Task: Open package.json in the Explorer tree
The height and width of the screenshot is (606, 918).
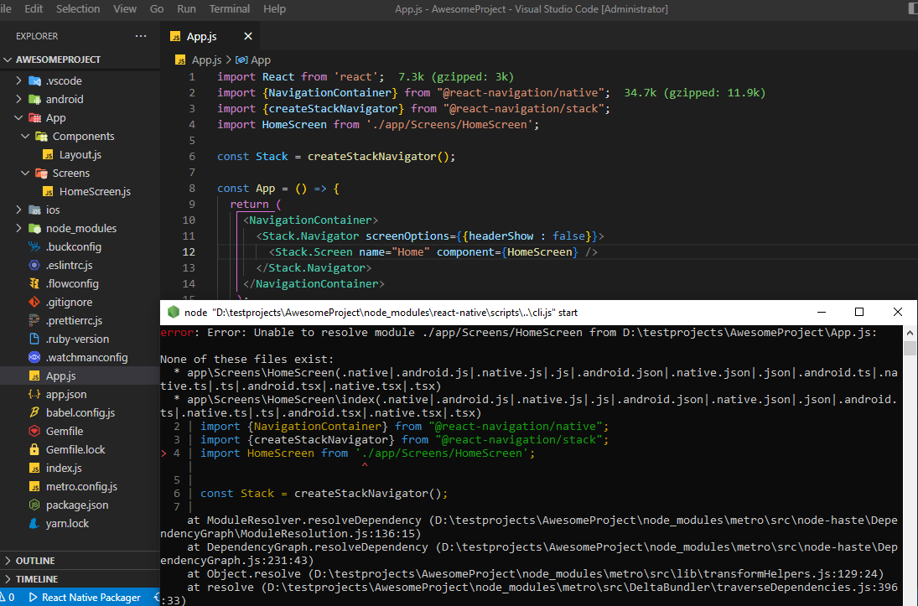Action: click(80, 505)
